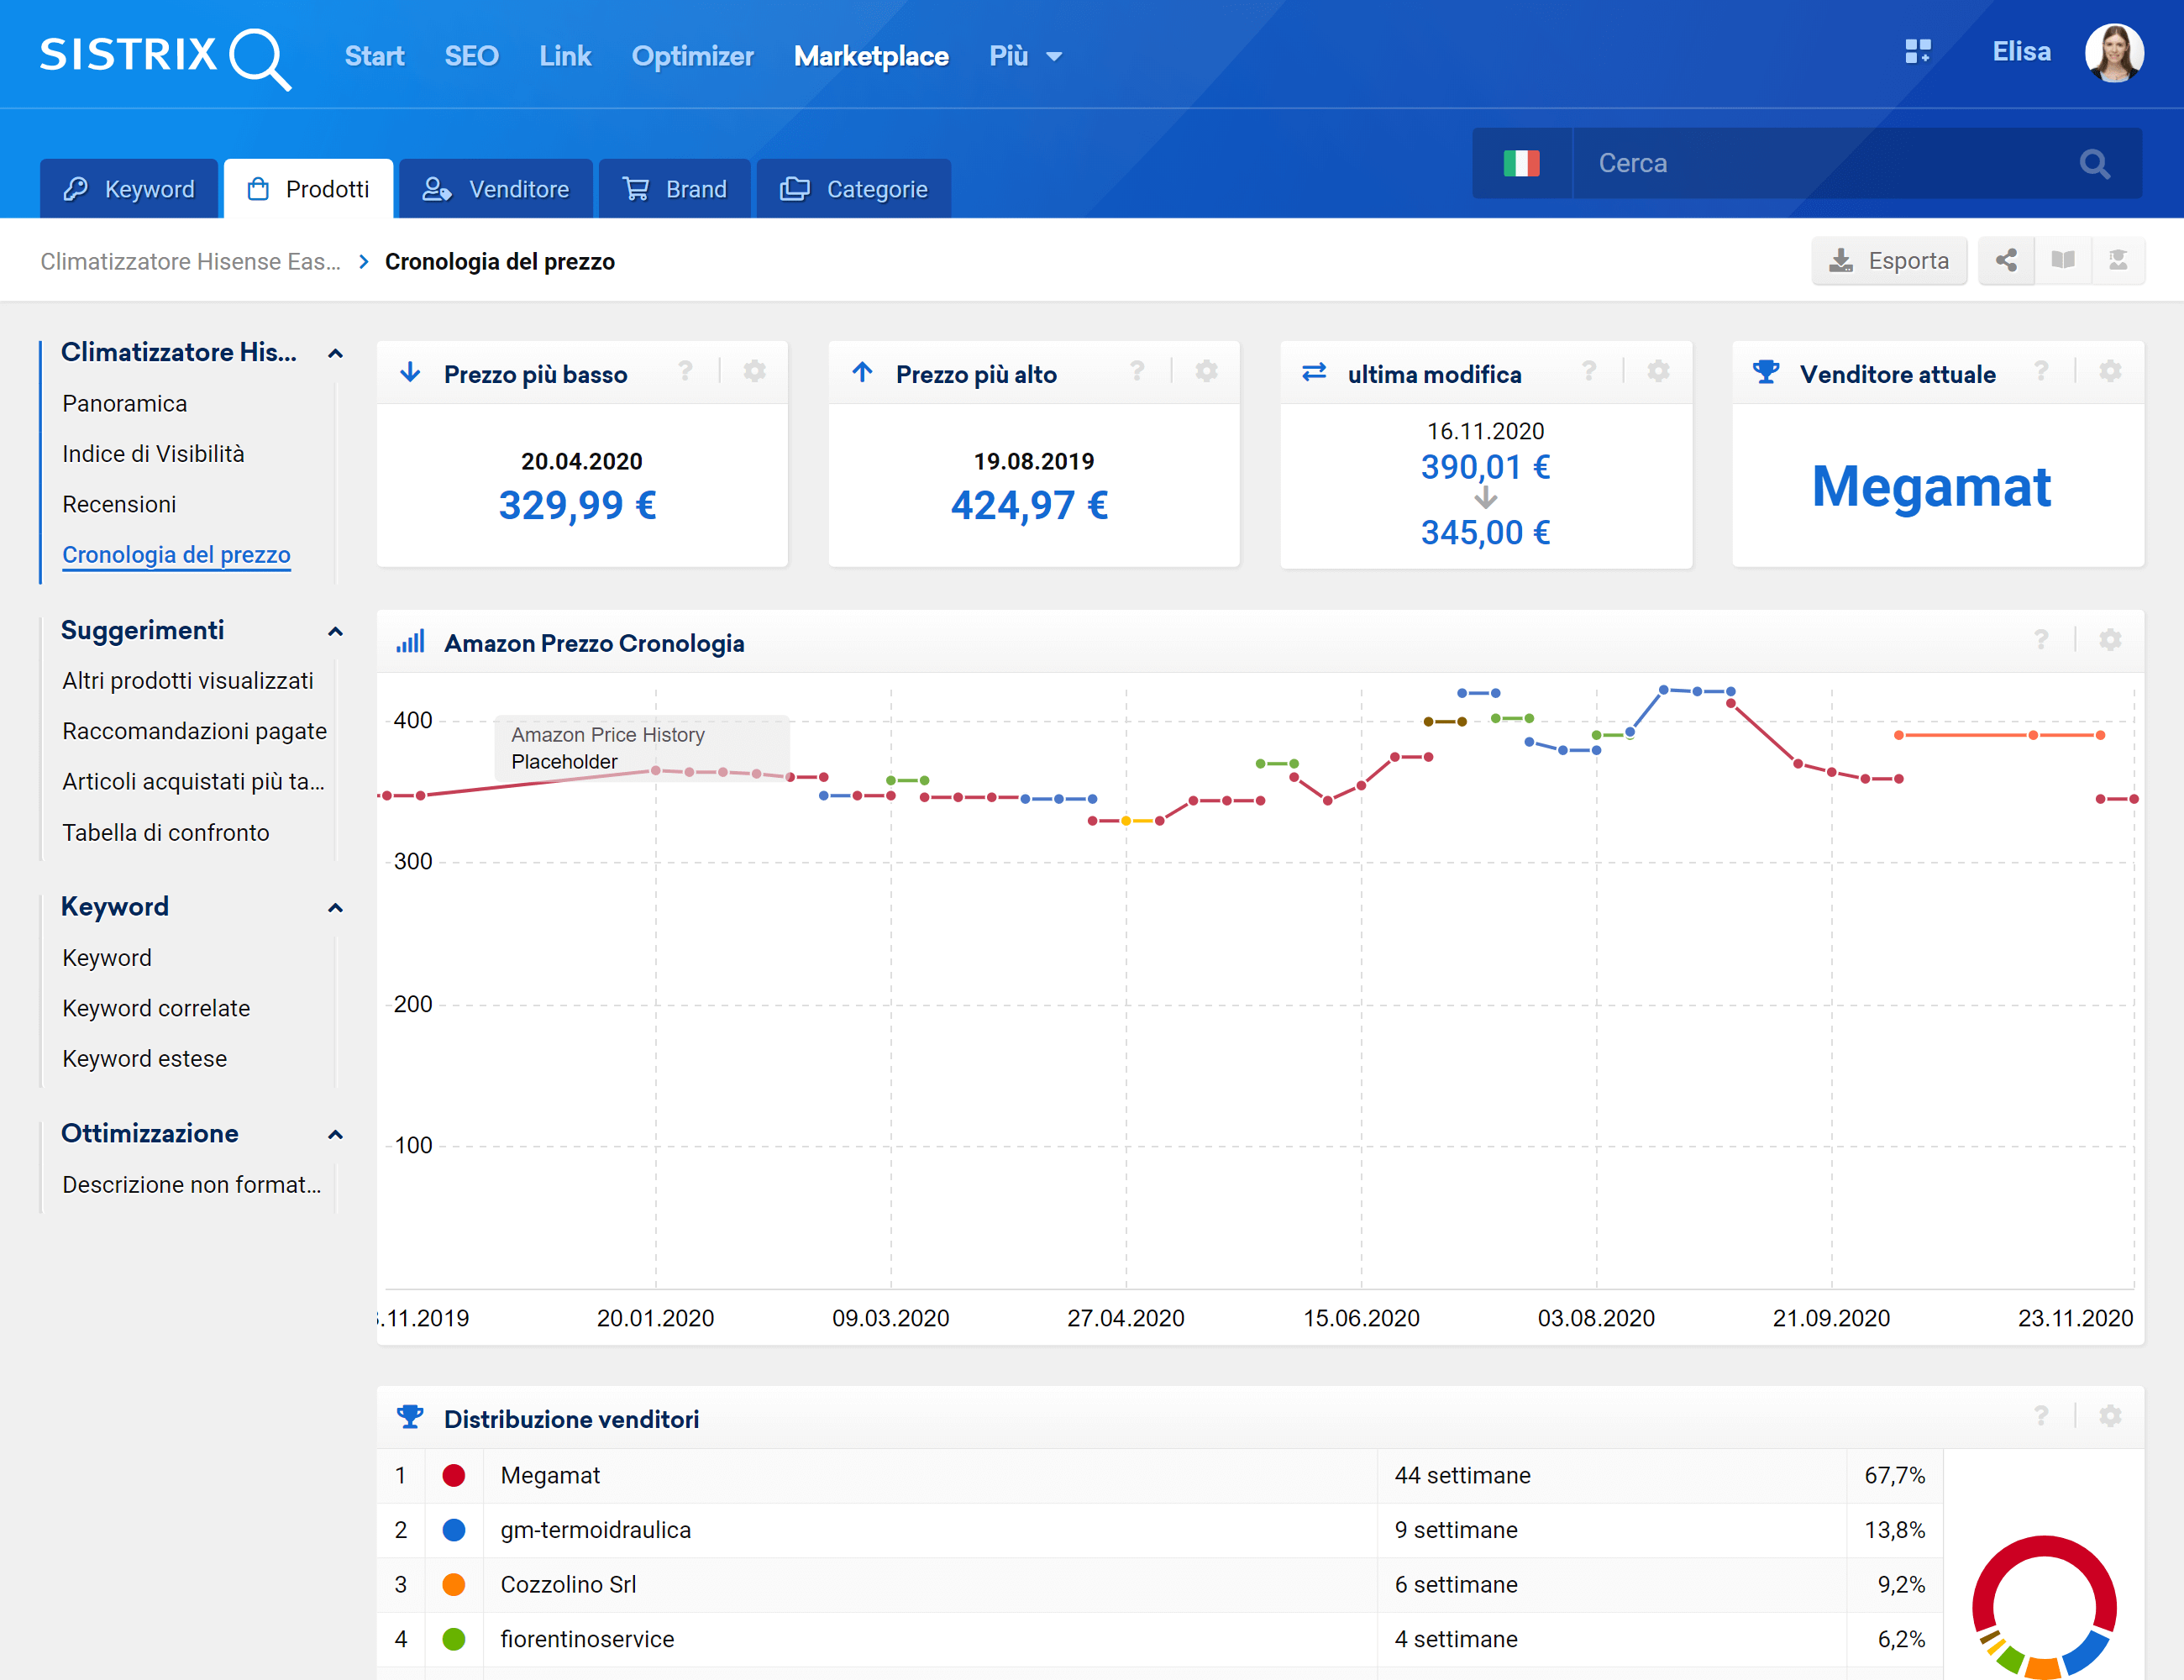
Task: Open Recensioni in the sidebar
Action: [x=119, y=505]
